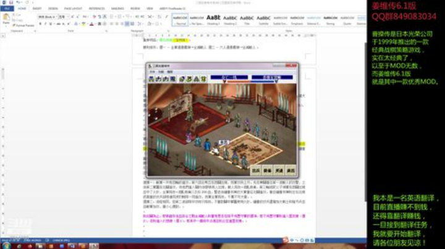
Task: Apply Character Shading to text
Action: pos(100,24)
